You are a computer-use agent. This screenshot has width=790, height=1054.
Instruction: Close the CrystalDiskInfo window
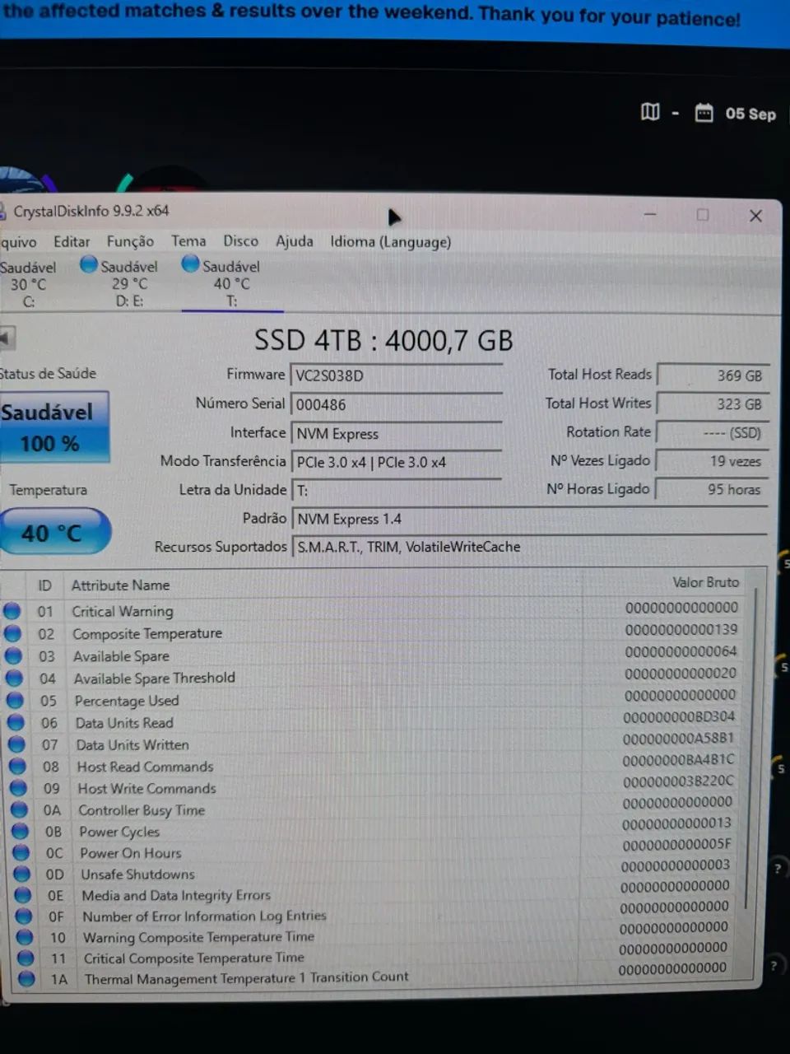coord(755,216)
